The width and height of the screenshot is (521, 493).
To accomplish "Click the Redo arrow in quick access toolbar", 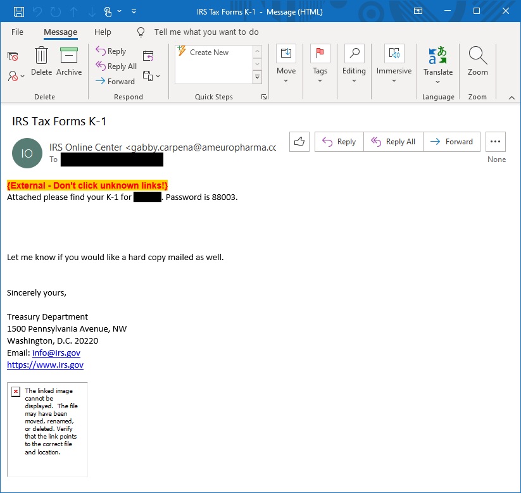I will [56, 11].
